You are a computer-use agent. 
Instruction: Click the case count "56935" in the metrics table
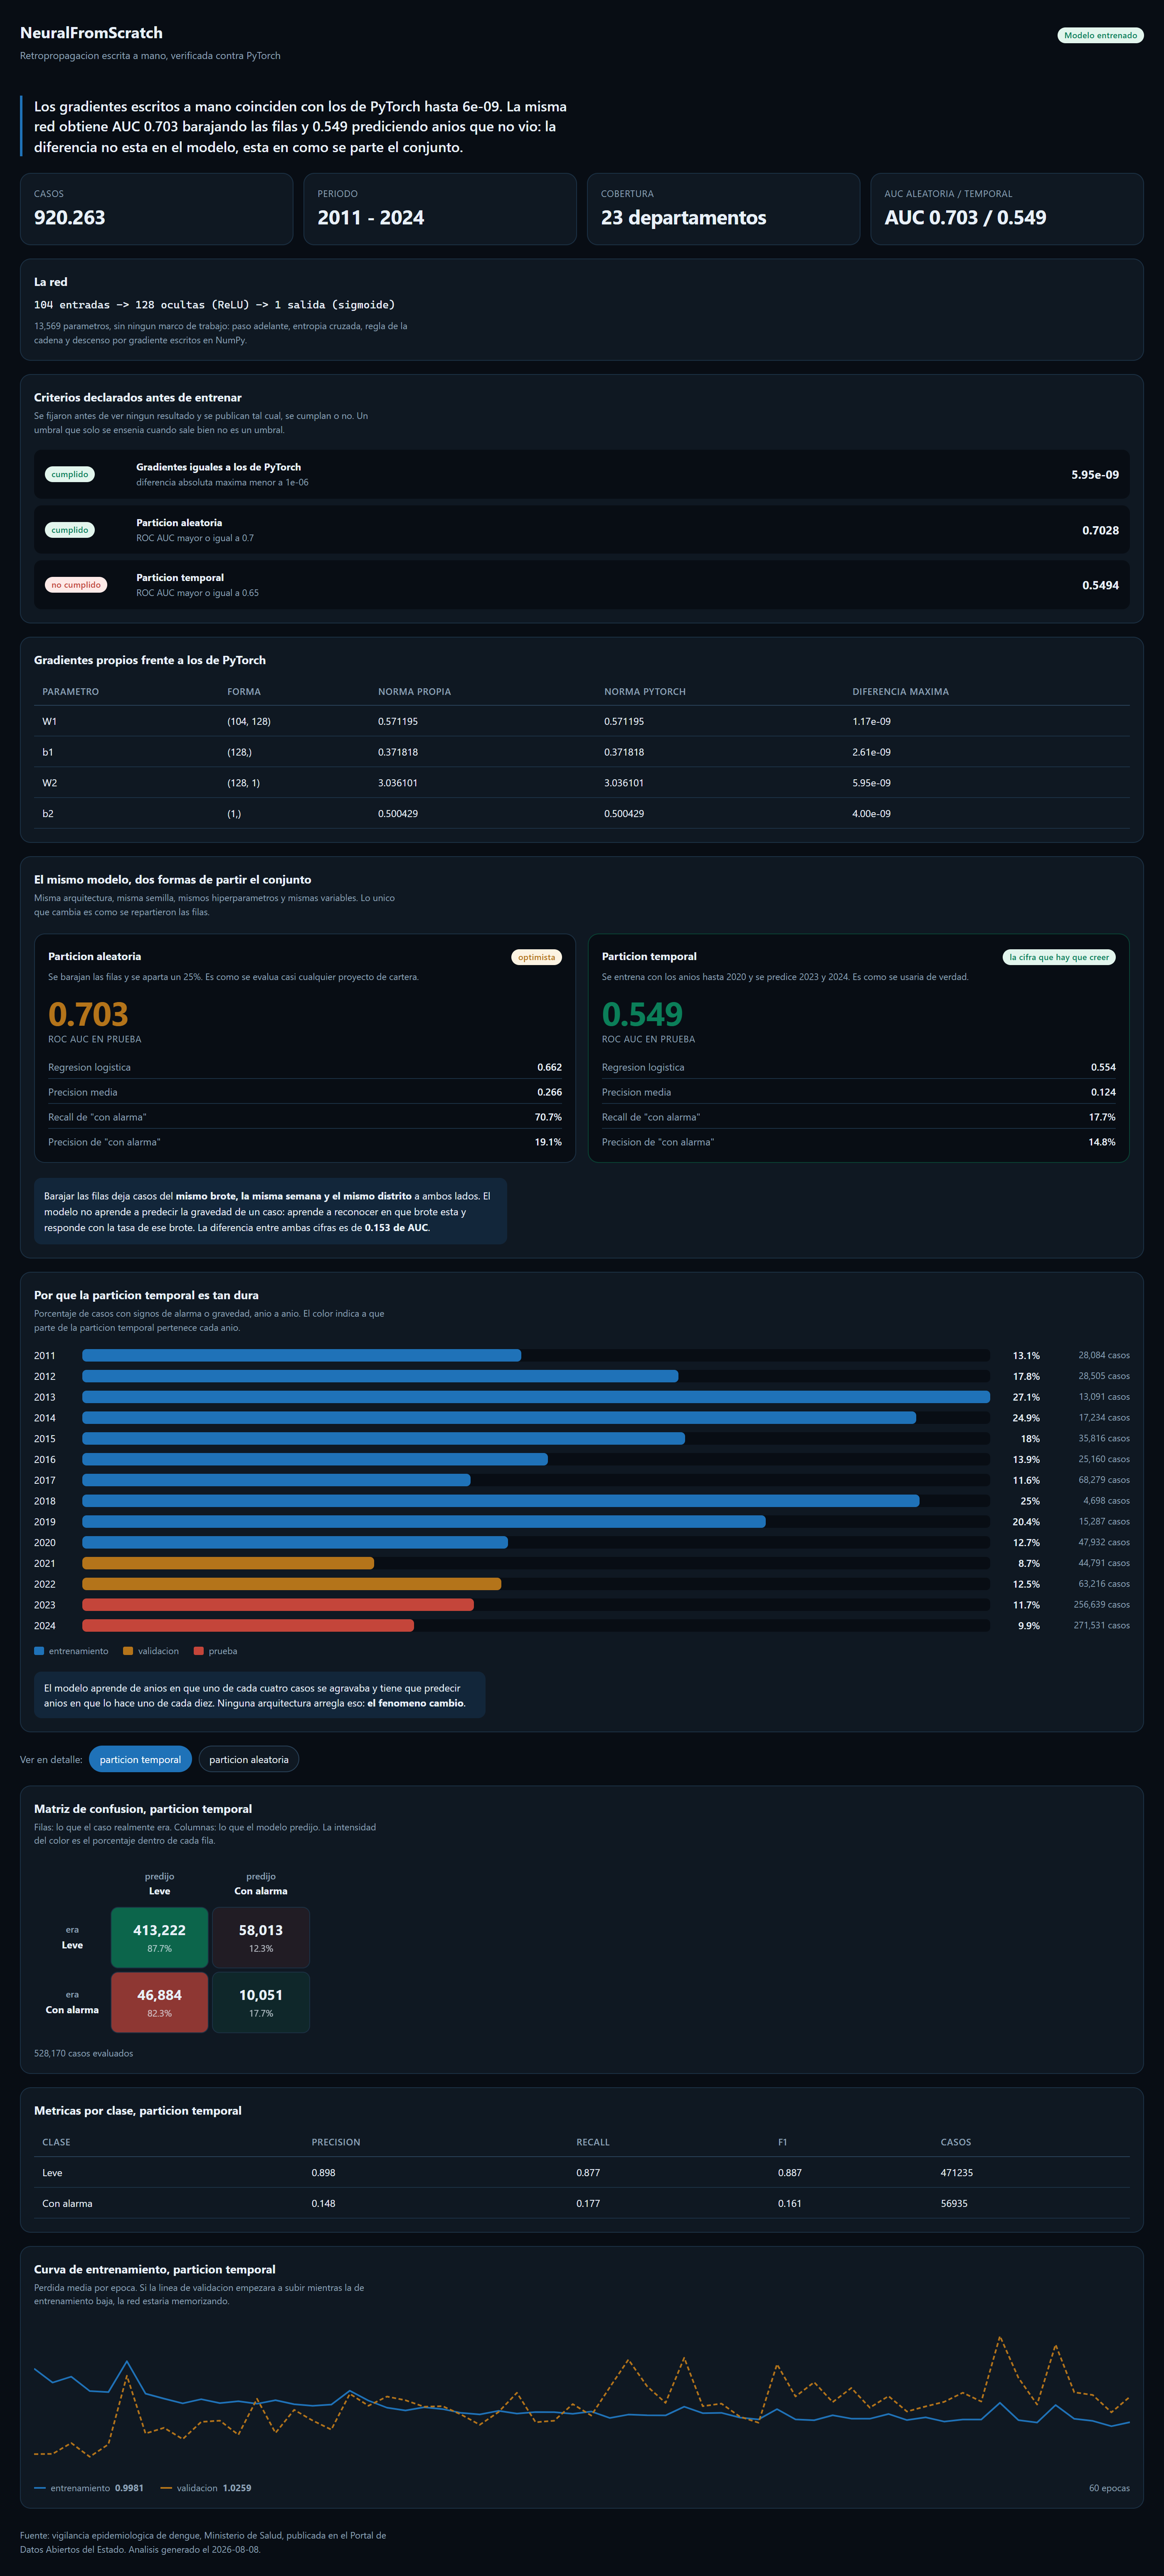pyautogui.click(x=954, y=2203)
